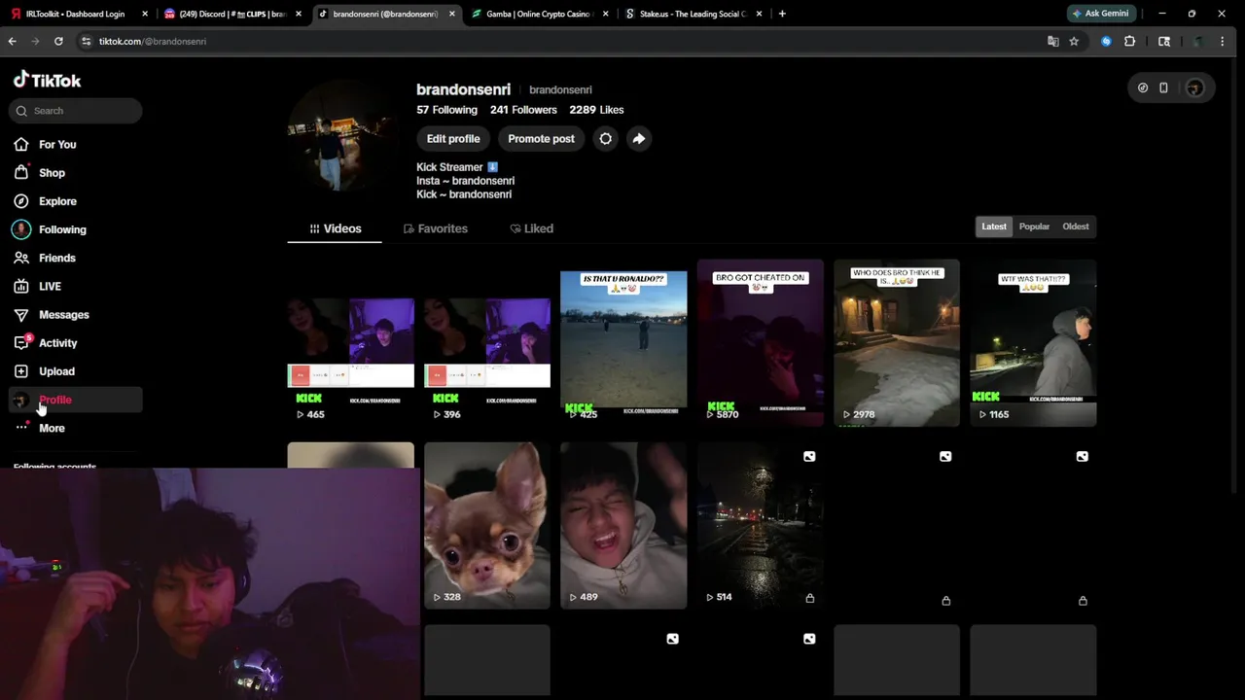Image resolution: width=1245 pixels, height=700 pixels.
Task: Bookmark this page with the star icon
Action: 1074,41
